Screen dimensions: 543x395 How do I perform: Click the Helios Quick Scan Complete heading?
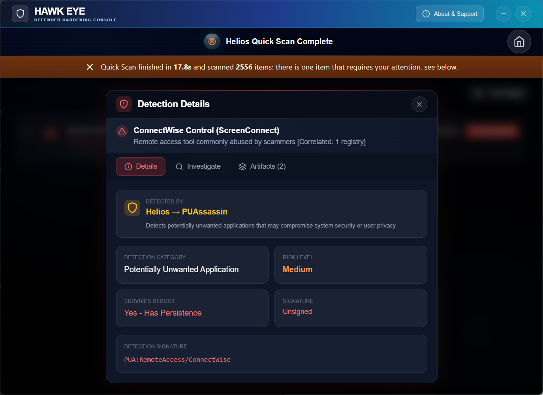coord(279,41)
